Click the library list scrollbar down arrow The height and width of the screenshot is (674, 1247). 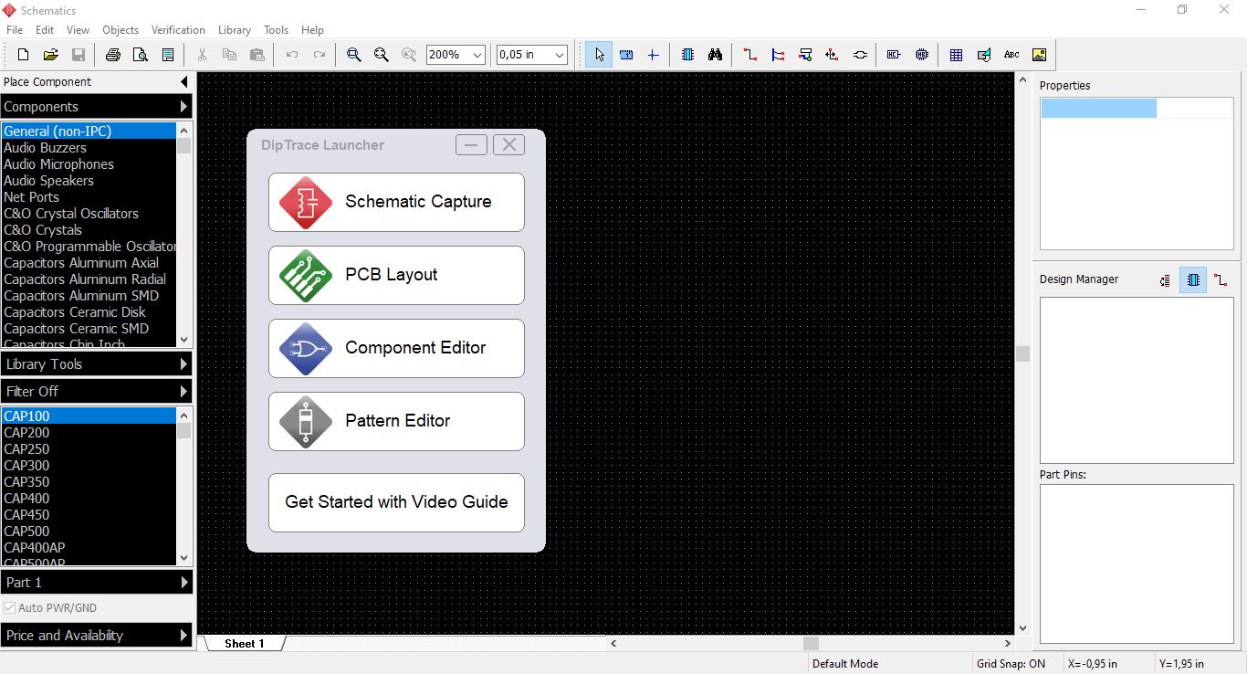pos(183,340)
